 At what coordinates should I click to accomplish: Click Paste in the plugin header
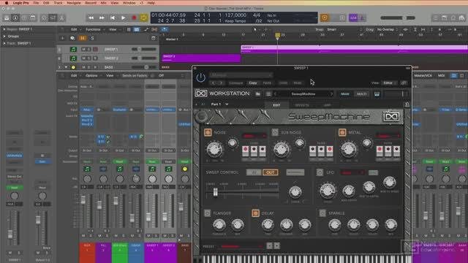pos(267,83)
